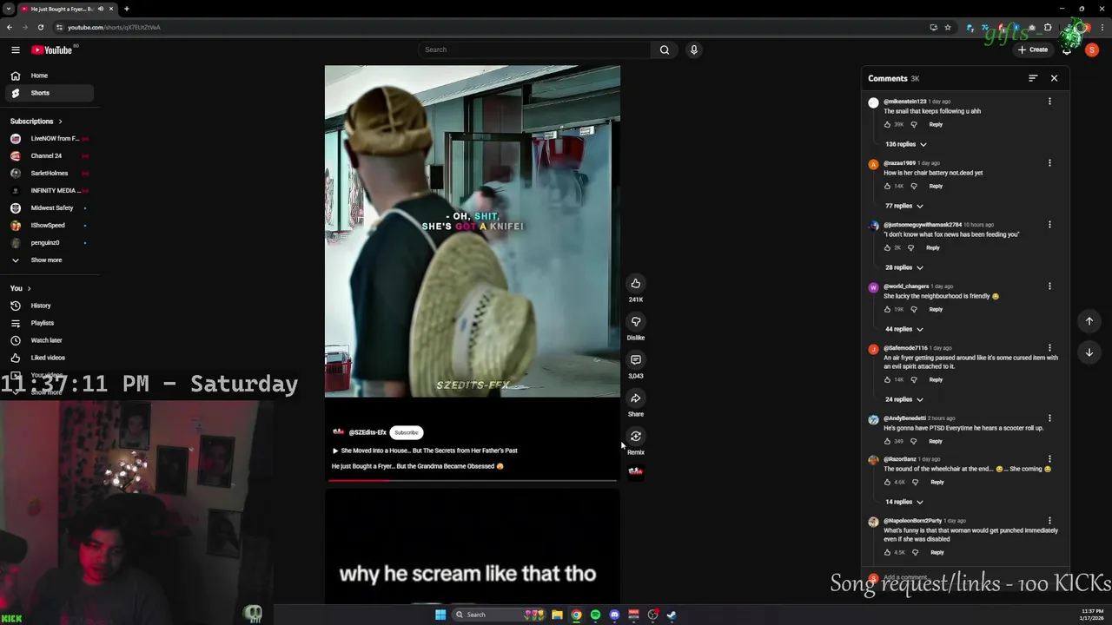Sort comments using the sort icon
Screen dimensions: 1112x625
(1033, 78)
